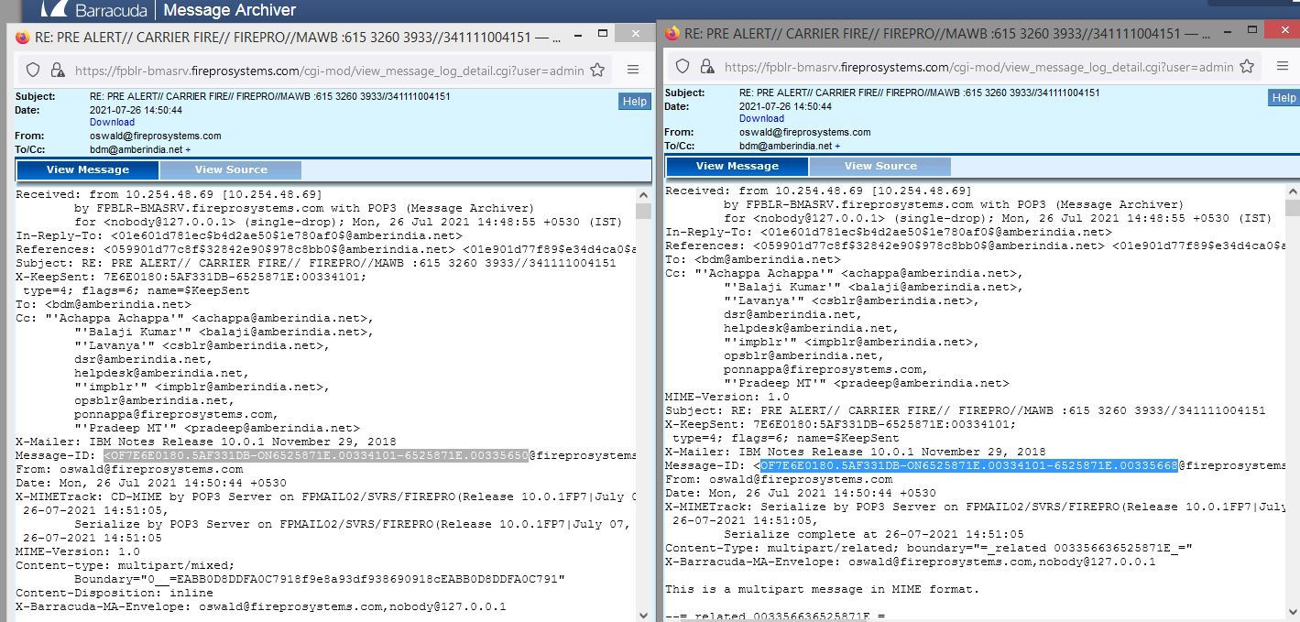Expand recipients with plus sign in left window
The width and height of the screenshot is (1300, 622).
click(188, 148)
